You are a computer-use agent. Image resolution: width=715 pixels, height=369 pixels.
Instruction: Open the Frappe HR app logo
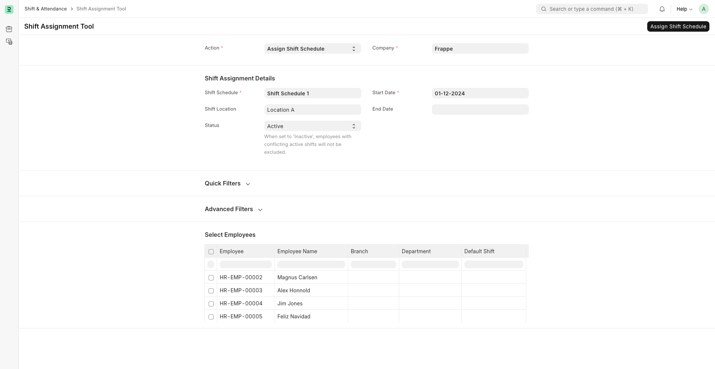(9, 9)
